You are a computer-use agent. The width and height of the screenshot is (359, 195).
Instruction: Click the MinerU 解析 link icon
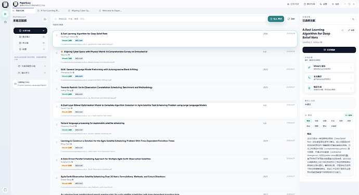click(310, 67)
